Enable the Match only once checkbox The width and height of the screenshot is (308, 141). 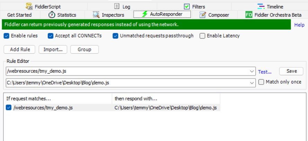pyautogui.click(x=261, y=82)
